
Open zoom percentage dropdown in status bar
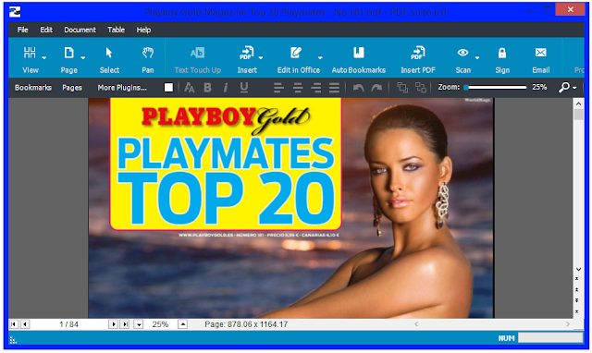click(139, 324)
